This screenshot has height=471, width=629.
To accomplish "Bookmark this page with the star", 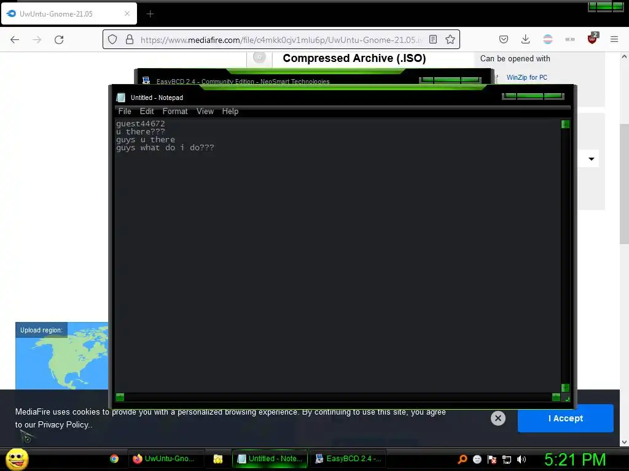I will click(x=450, y=39).
